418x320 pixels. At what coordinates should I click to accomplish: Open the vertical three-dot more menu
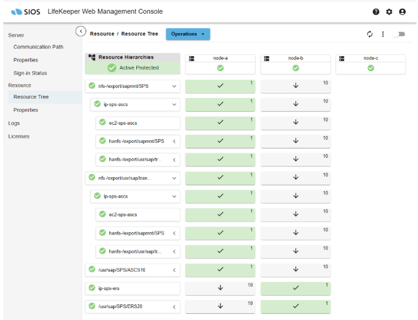383,34
